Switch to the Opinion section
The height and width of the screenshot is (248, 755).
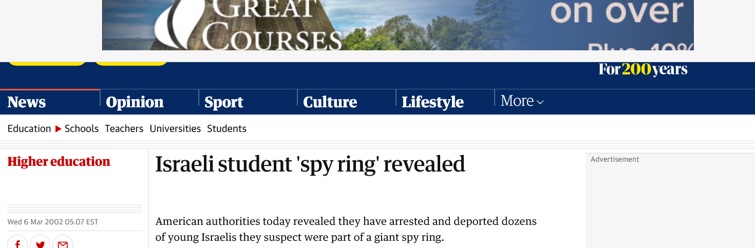pyautogui.click(x=135, y=102)
